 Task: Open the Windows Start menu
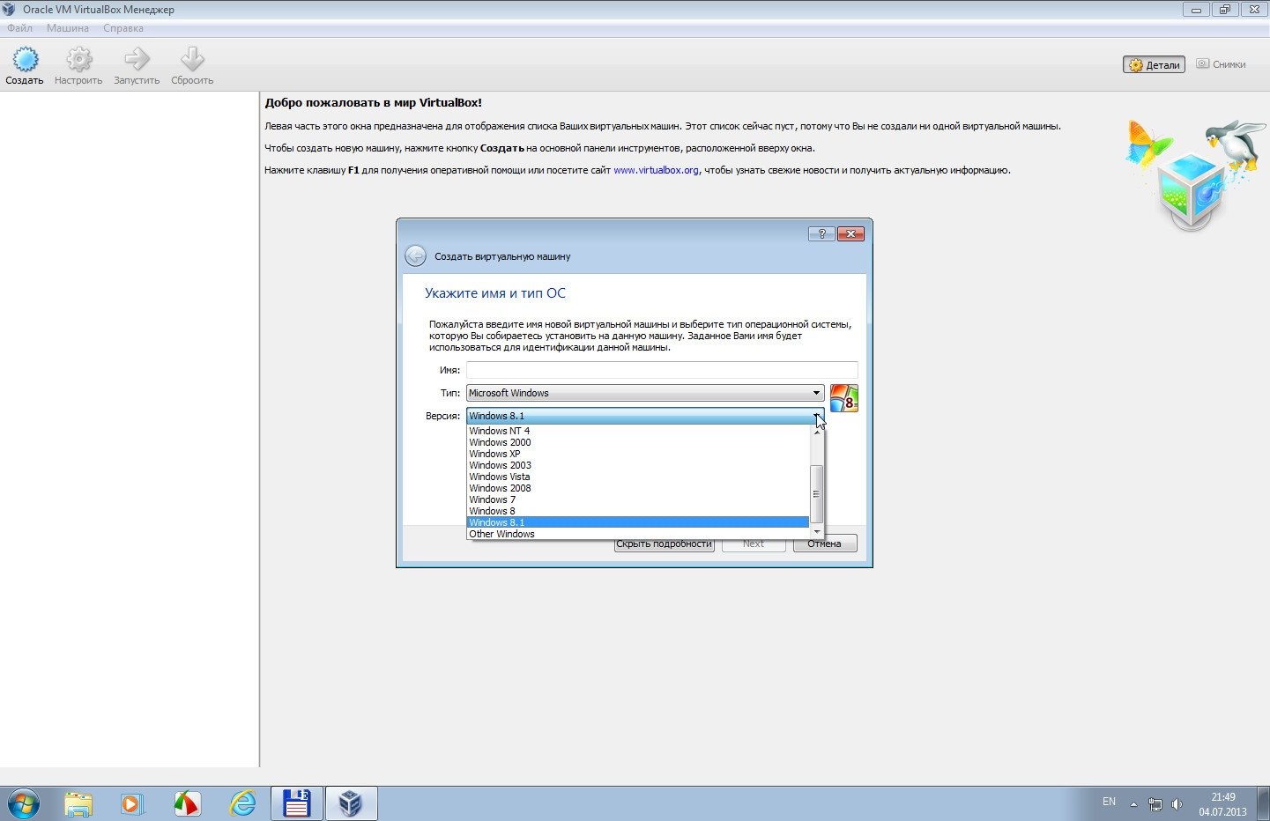[24, 803]
